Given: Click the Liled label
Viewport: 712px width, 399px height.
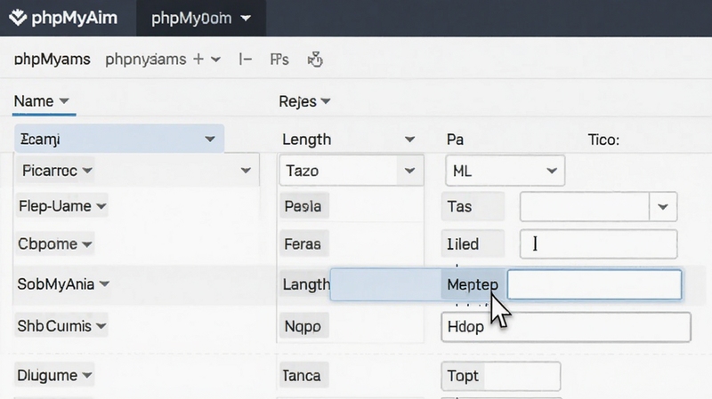Looking at the screenshot, I should coord(473,244).
